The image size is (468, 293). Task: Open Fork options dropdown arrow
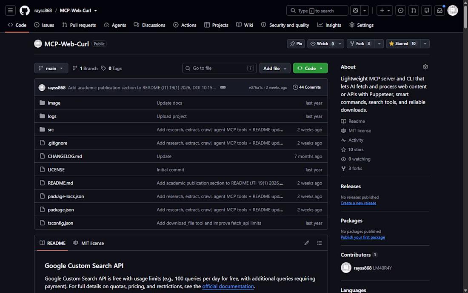(x=379, y=43)
